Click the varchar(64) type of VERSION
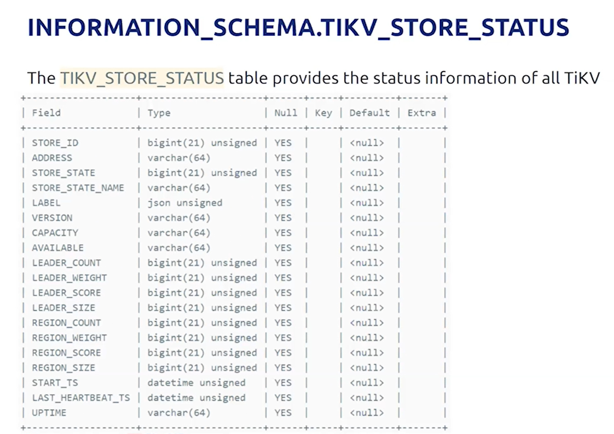Screen dimensions: 614x434 [179, 218]
